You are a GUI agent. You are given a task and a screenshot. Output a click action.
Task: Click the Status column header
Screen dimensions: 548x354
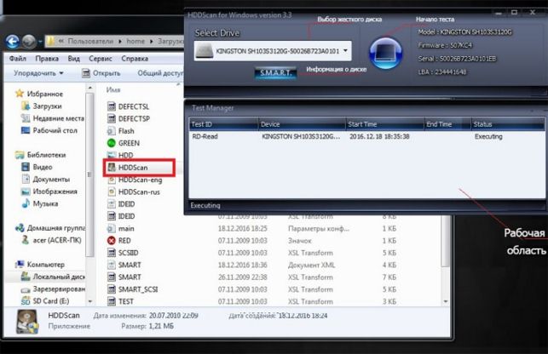507,124
